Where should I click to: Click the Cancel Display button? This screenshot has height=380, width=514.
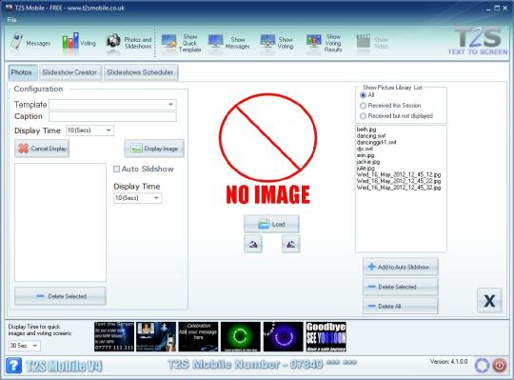[x=42, y=149]
